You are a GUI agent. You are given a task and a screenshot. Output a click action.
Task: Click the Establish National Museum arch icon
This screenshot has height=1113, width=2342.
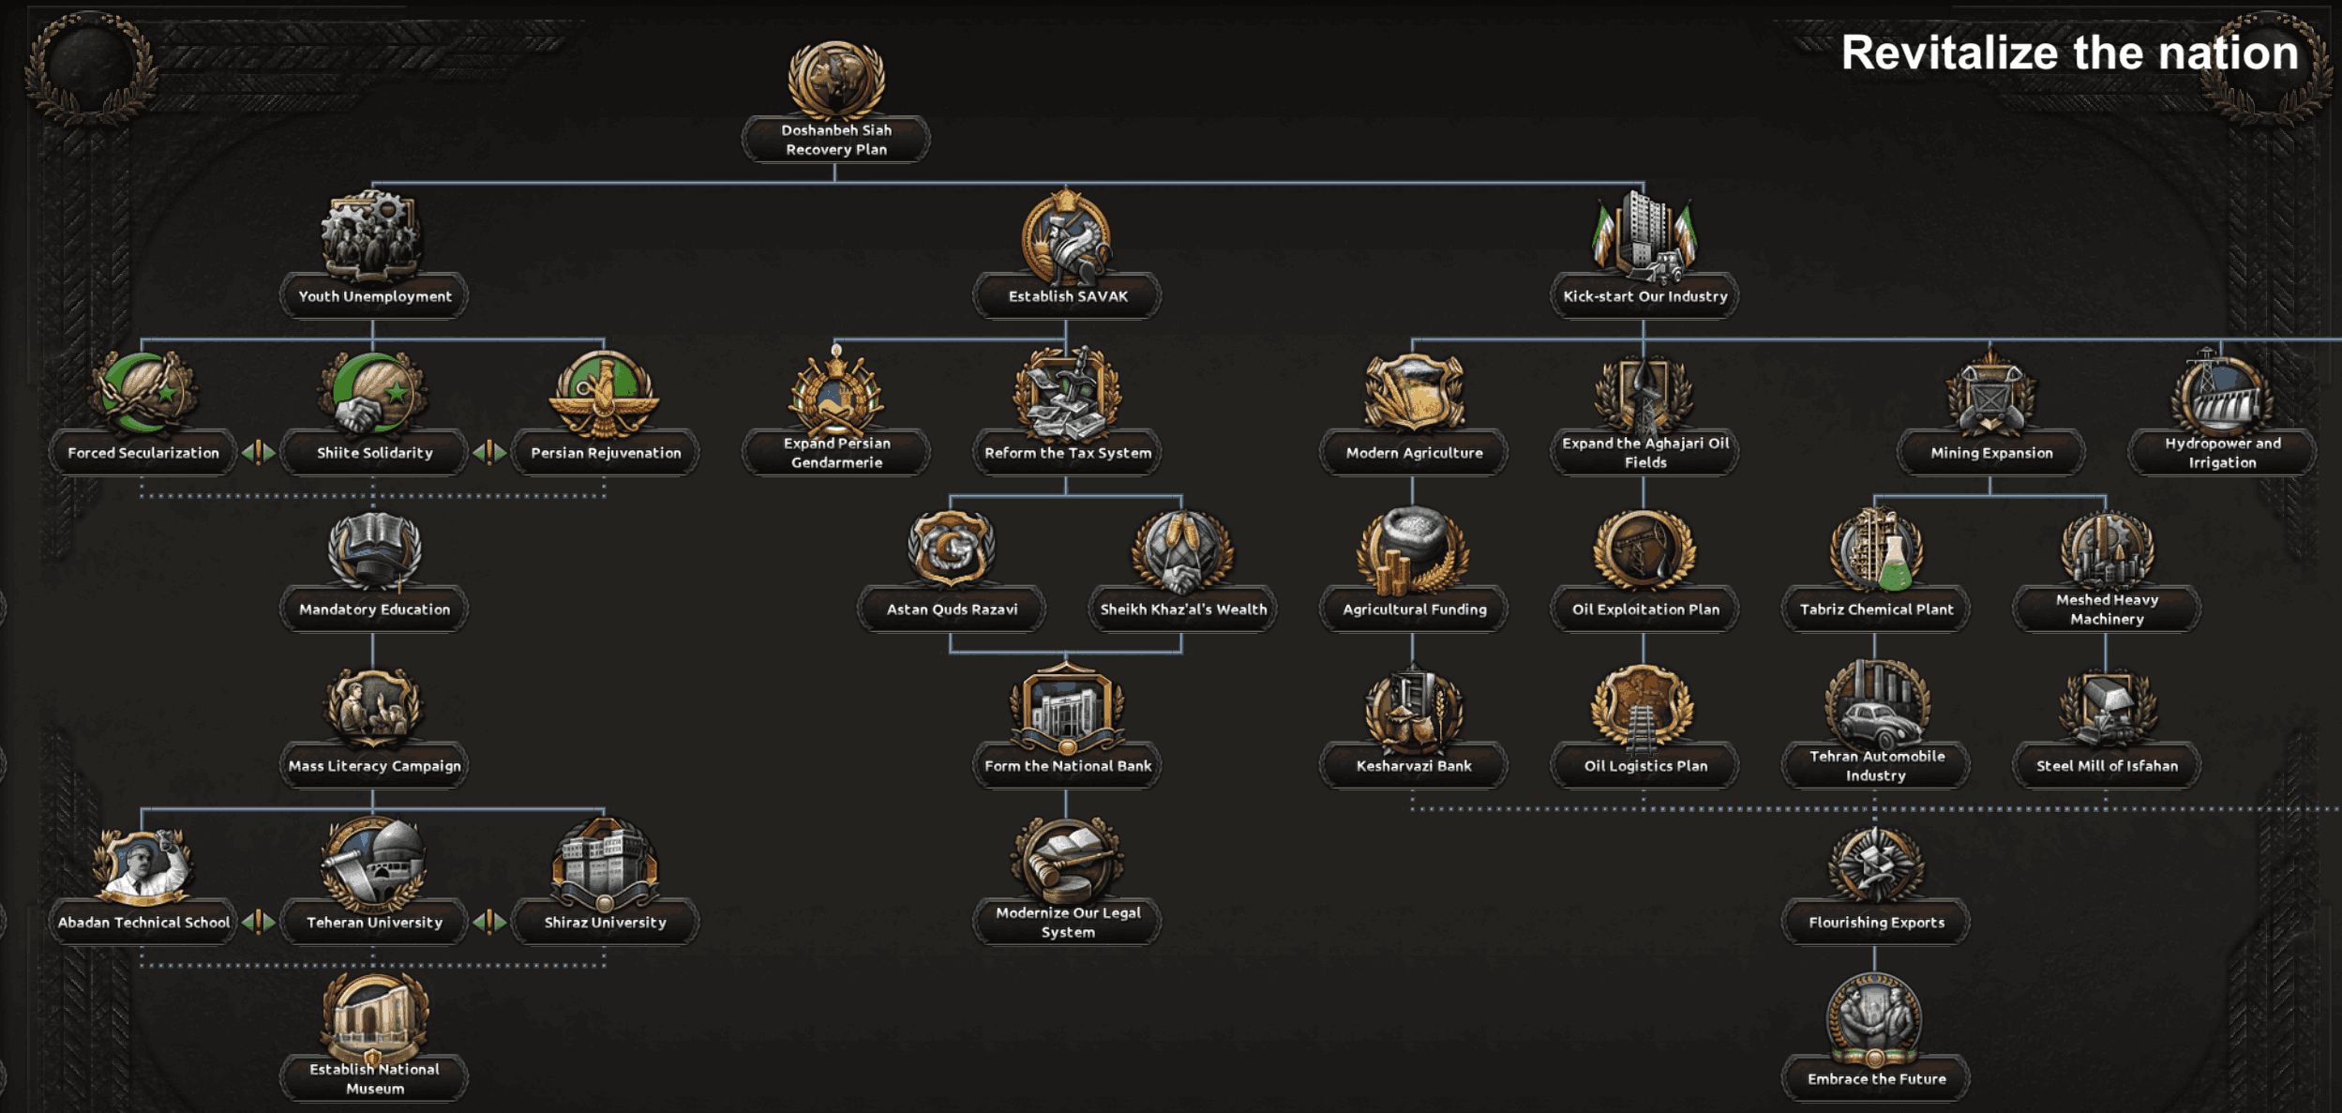(x=373, y=1019)
